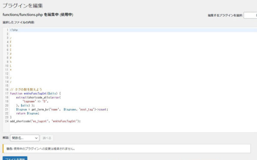The height and width of the screenshot is (160, 257).
Task: Click the function mnkhsFuncTagCnt($atts) line
Action: (x=35, y=94)
